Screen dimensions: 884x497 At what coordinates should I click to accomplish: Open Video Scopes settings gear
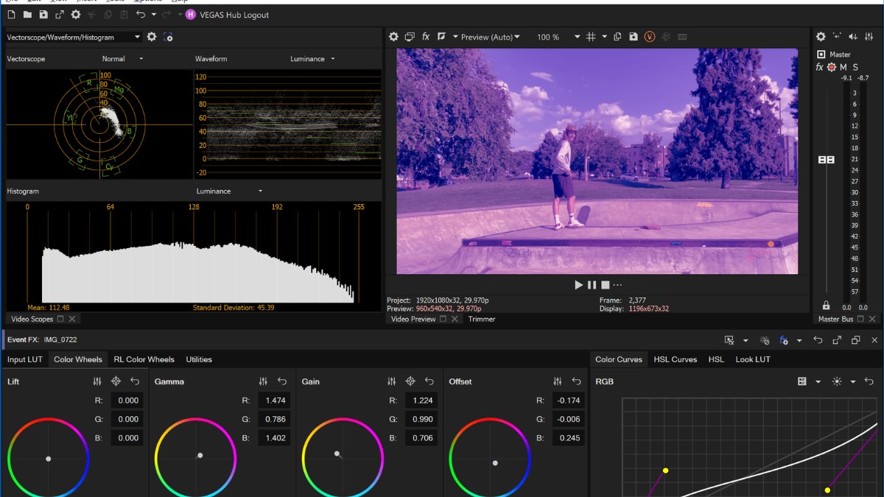click(x=152, y=37)
